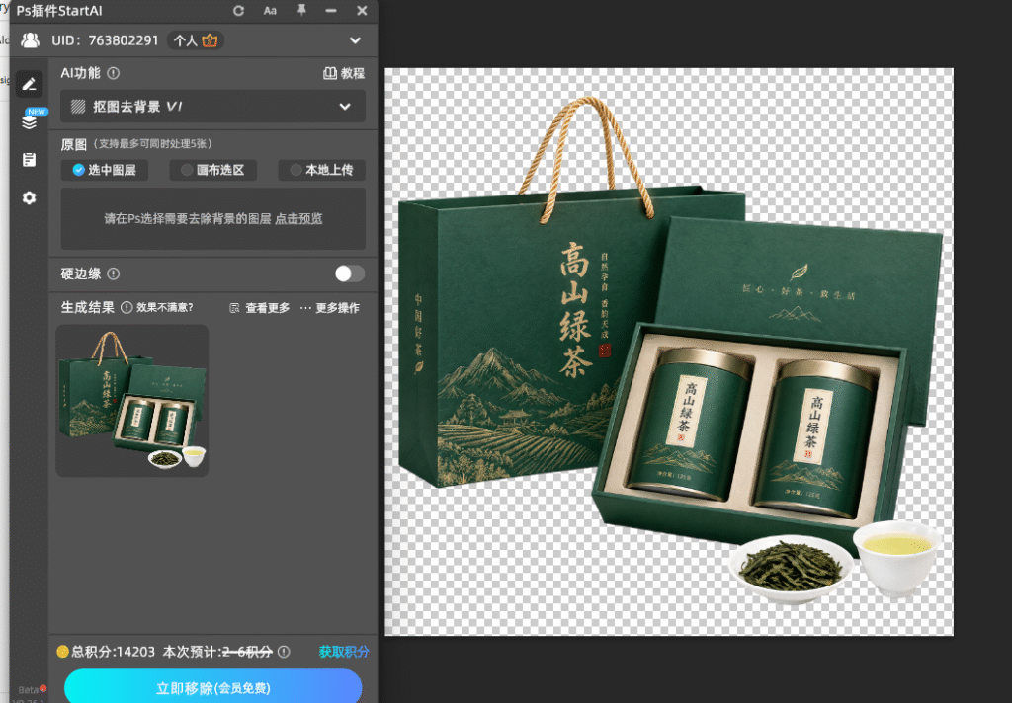Open the layers sidebar icon marked NEW
The width and height of the screenshot is (1012, 703).
tap(30, 121)
